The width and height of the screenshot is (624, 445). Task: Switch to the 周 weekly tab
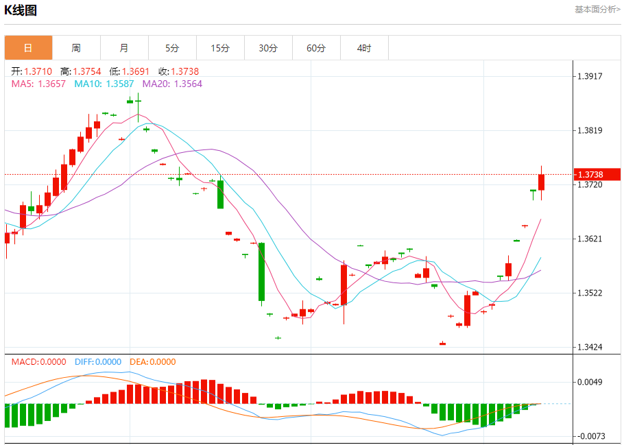pyautogui.click(x=76, y=48)
